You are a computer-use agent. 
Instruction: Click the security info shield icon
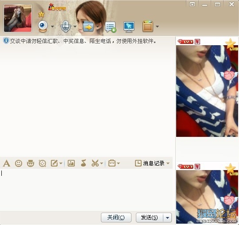click(6, 41)
